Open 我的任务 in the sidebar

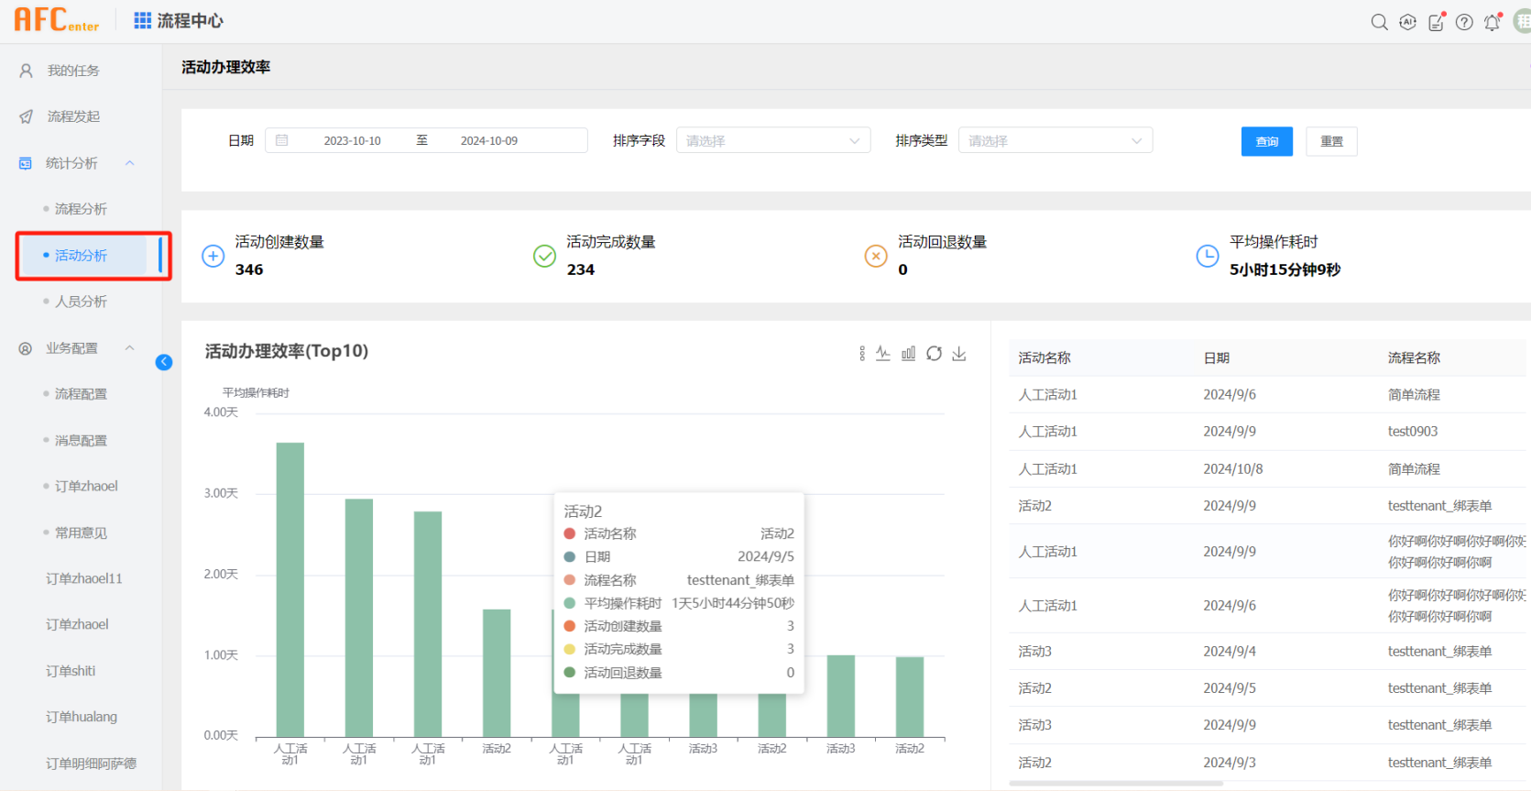click(73, 71)
